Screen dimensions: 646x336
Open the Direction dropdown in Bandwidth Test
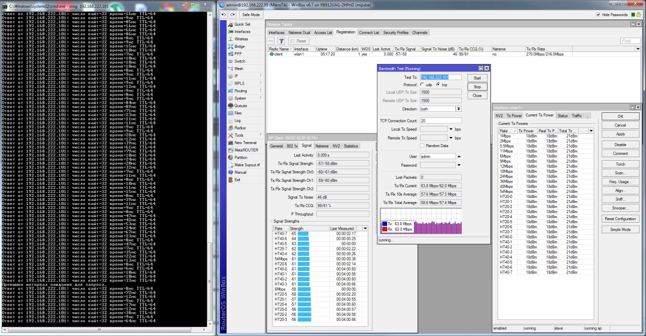coord(459,109)
